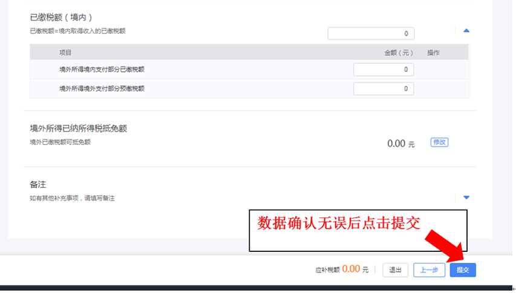Go back with 上一步 button
Image resolution: width=516 pixels, height=293 pixels.
pos(429,270)
